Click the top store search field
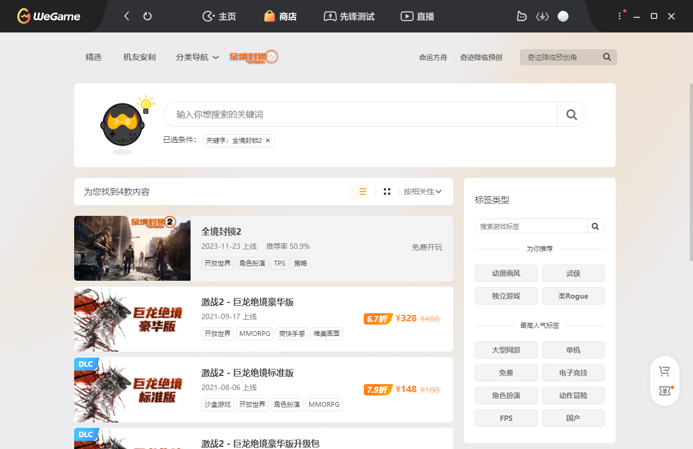The height and width of the screenshot is (449, 693). (x=560, y=57)
